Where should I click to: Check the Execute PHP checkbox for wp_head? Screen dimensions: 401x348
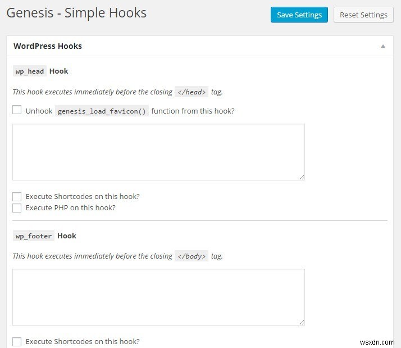coord(17,208)
